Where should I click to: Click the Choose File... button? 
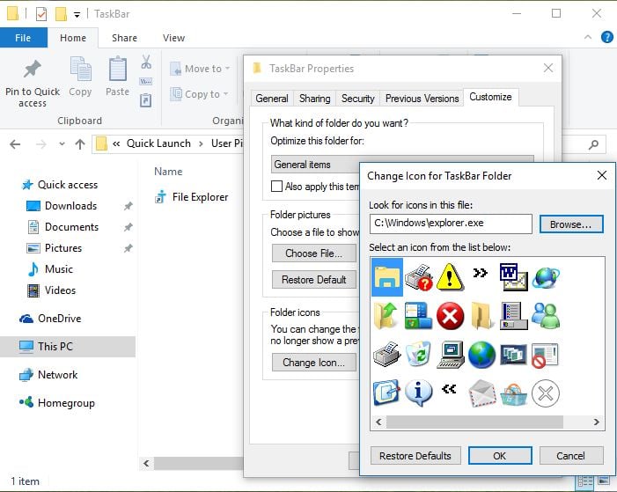pos(314,253)
